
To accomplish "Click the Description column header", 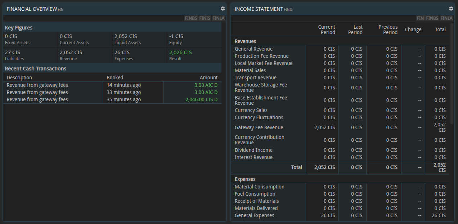I will pyautogui.click(x=19, y=78).
